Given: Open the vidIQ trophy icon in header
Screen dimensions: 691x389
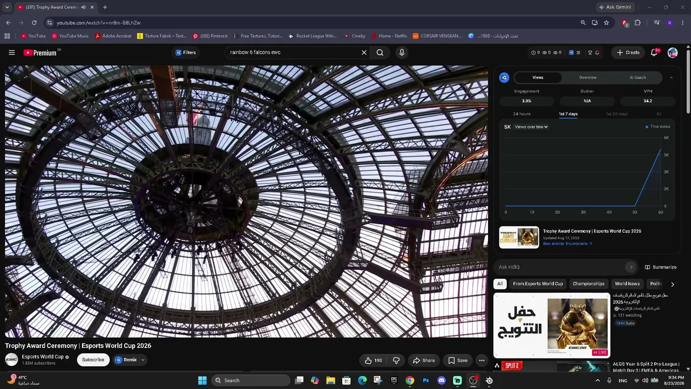Looking at the screenshot, I should [x=590, y=52].
